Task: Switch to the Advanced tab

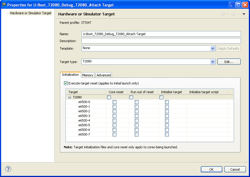Action: pyautogui.click(x=104, y=75)
